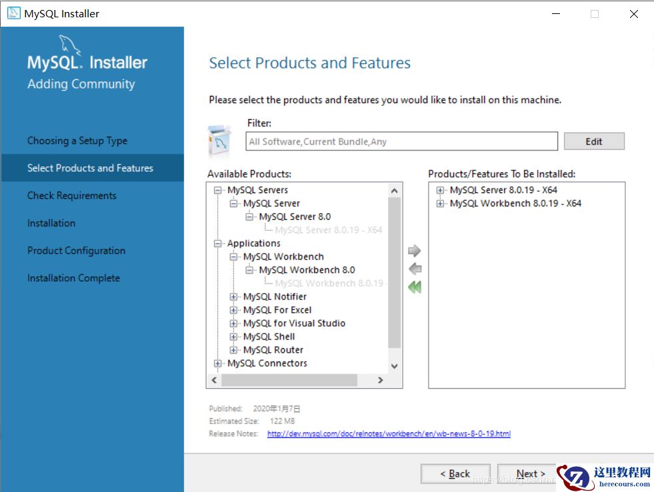654x492 pixels.
Task: Select the MySQL Router tree item
Action: [x=273, y=350]
